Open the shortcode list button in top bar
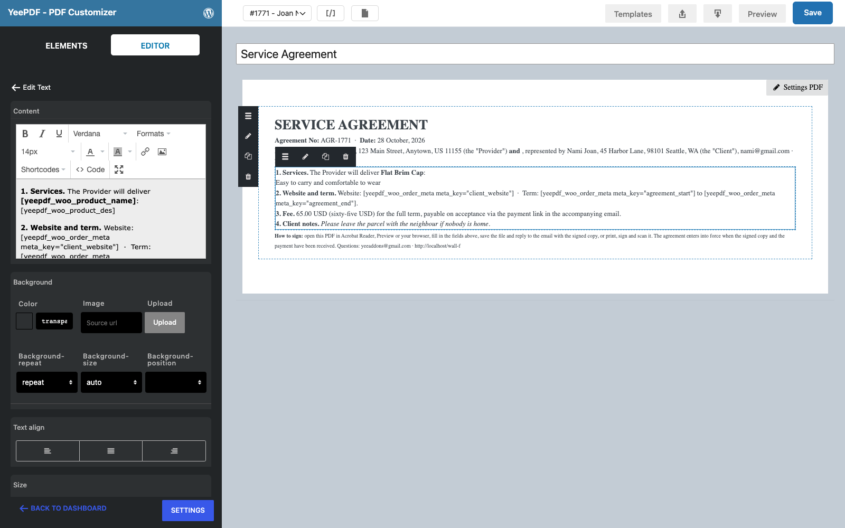845x528 pixels. click(x=331, y=13)
